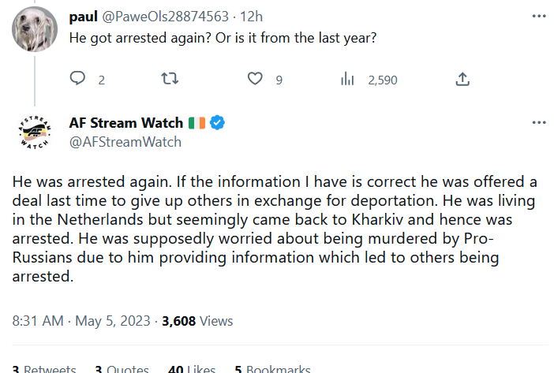
Task: Click the 3,608 Views count
Action: 197,321
